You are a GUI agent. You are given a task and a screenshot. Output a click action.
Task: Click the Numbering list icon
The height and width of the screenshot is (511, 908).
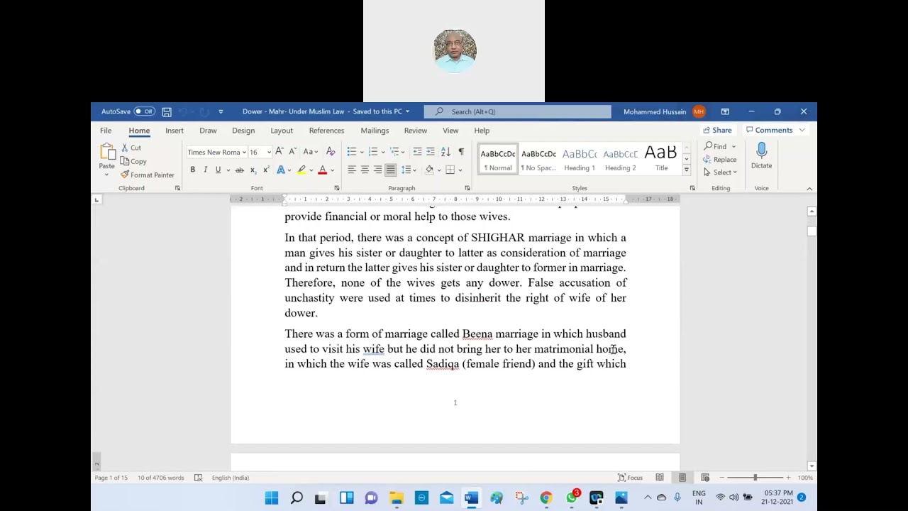click(372, 151)
